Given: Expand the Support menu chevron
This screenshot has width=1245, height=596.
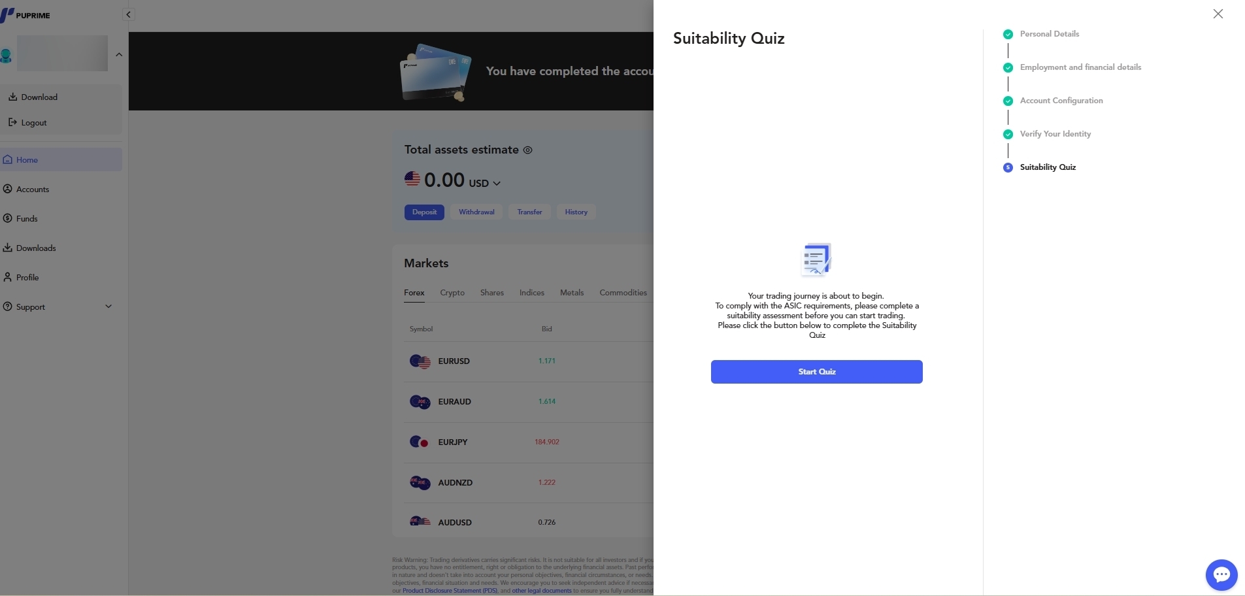Looking at the screenshot, I should (108, 306).
